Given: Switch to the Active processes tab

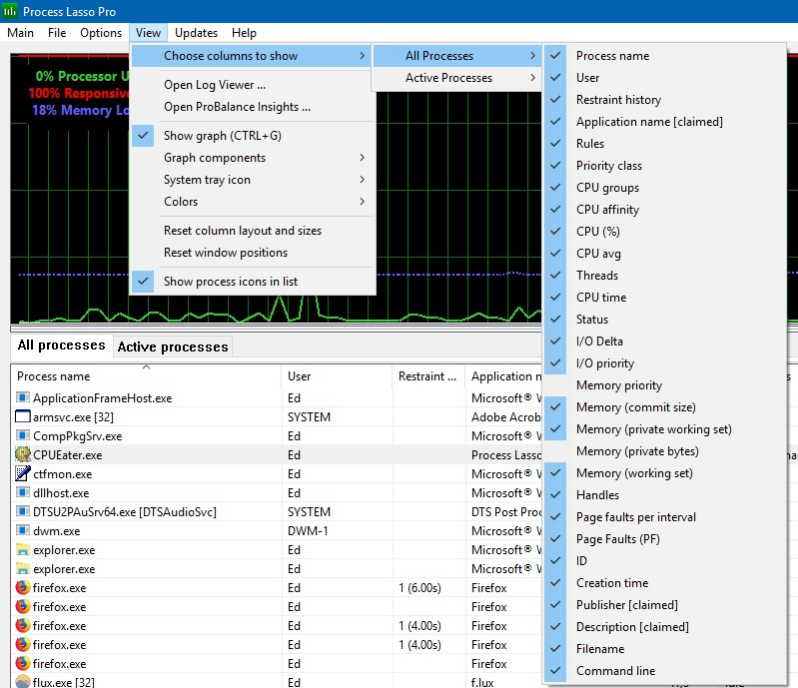Looking at the screenshot, I should click(173, 346).
